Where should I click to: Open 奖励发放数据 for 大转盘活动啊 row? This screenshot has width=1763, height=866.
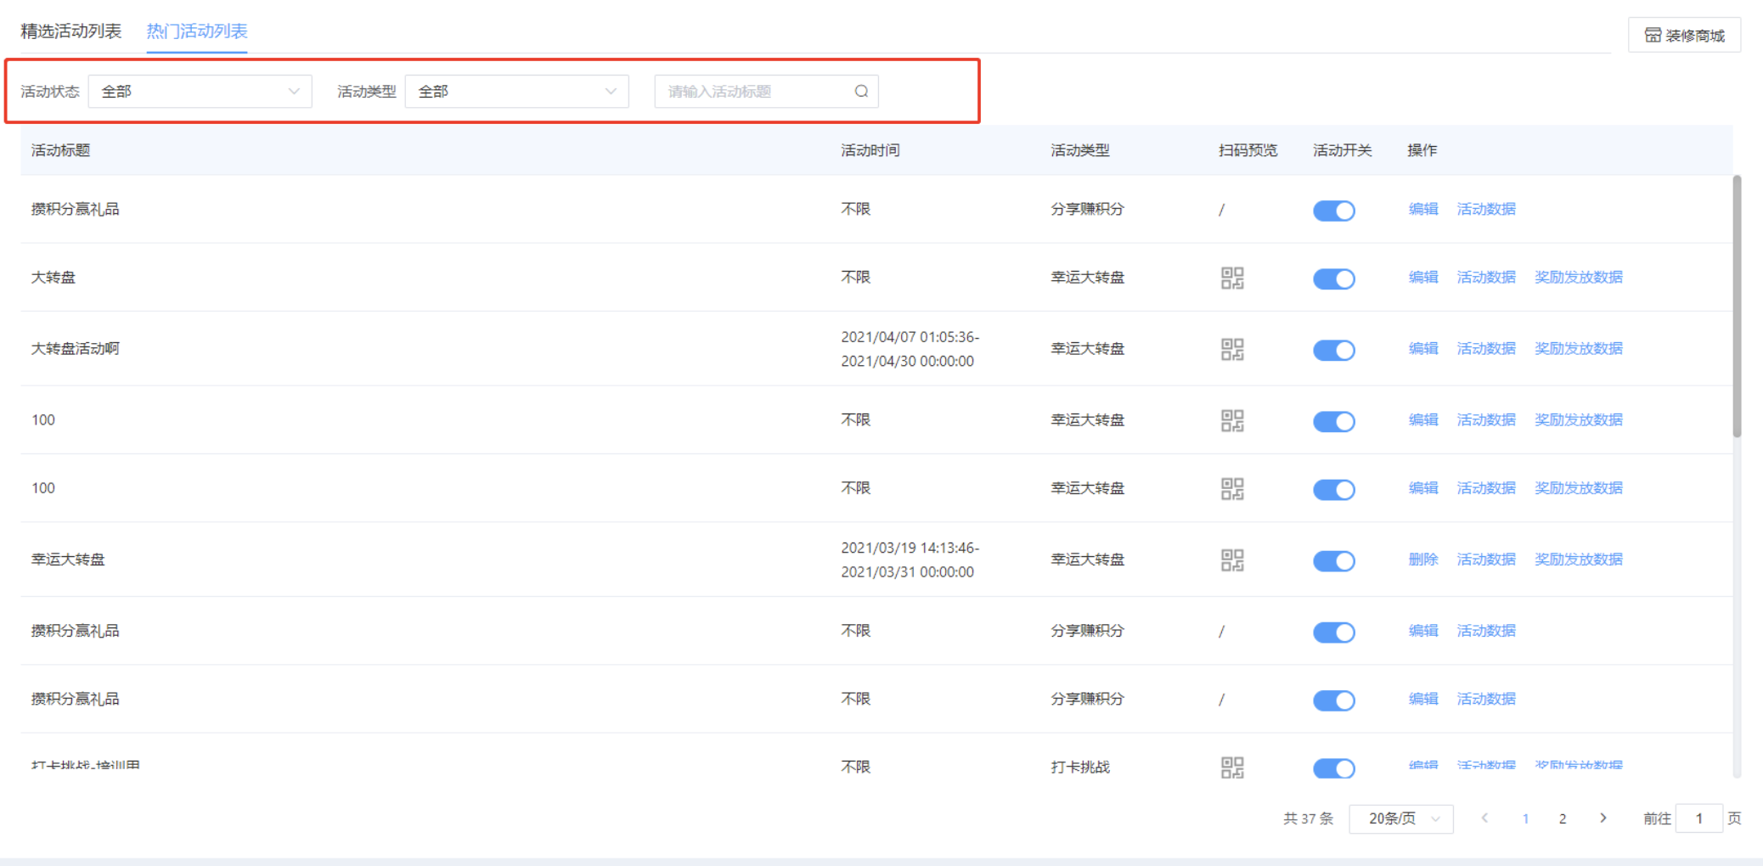pos(1578,349)
